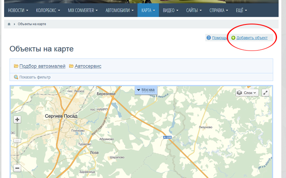The height and width of the screenshot is (178, 286).
Task: Click the Глинково label on map
Action: point(78,130)
